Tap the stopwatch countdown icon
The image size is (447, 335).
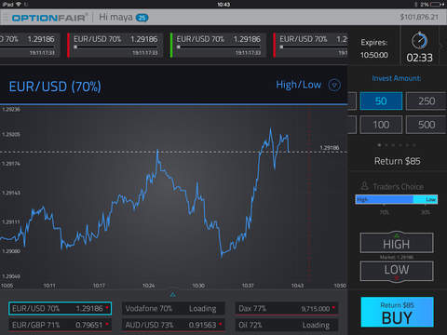[419, 40]
